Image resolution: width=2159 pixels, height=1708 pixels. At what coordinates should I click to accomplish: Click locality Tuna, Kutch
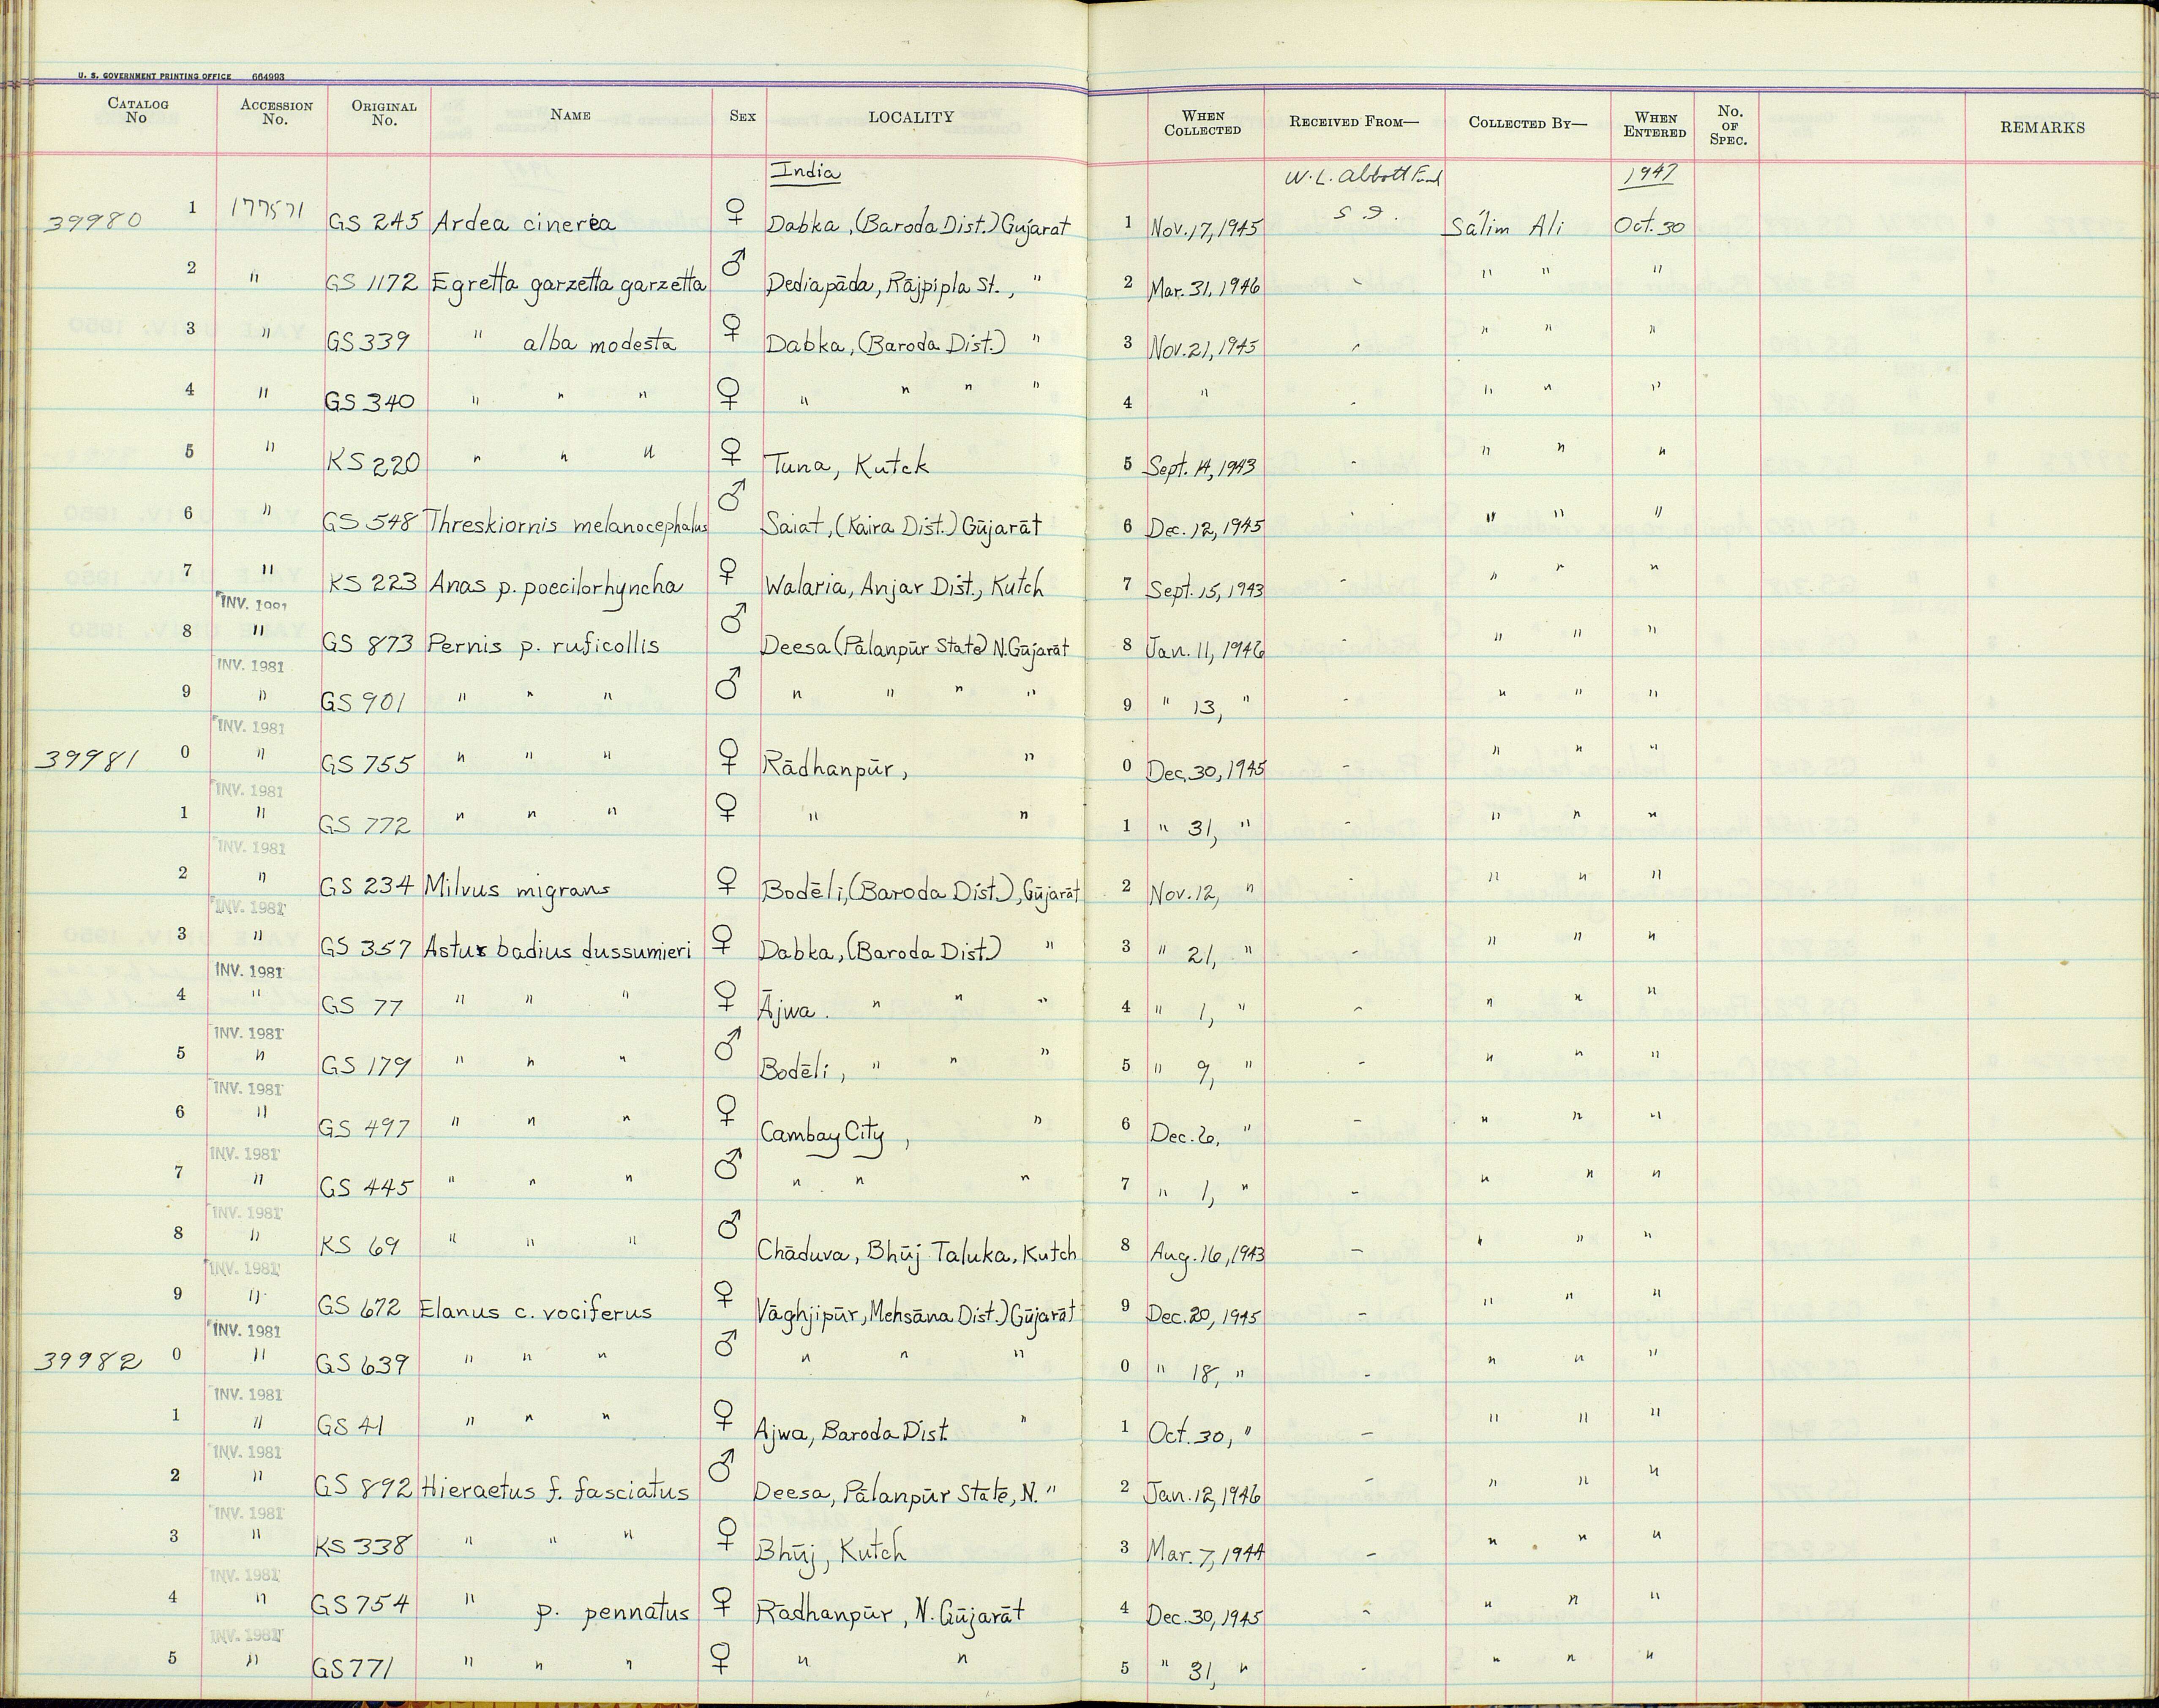coord(847,465)
